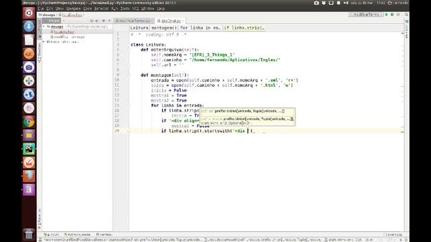Open the purple document viewer icon in launcher
The height and width of the screenshot is (242, 431).
(x=29, y=190)
